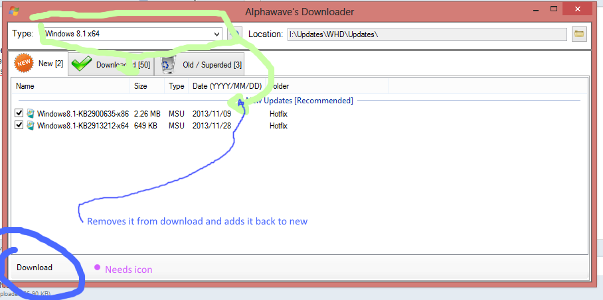The height and width of the screenshot is (300, 603).
Task: Click the 2.26 MB size cell
Action: pyautogui.click(x=147, y=113)
